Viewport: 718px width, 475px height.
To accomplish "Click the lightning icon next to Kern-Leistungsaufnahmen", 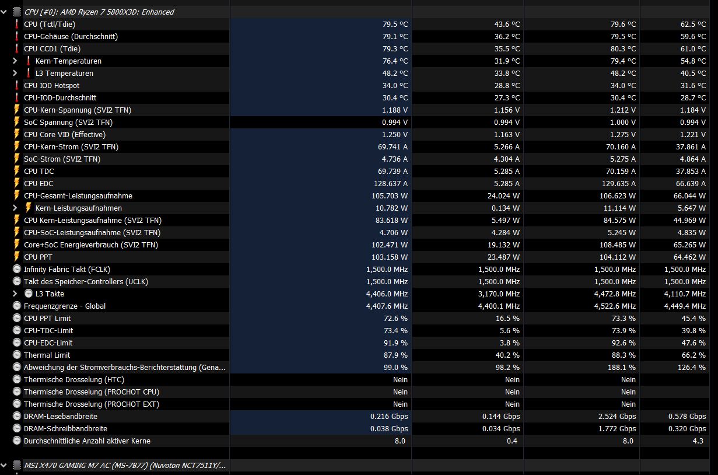I will click(28, 208).
